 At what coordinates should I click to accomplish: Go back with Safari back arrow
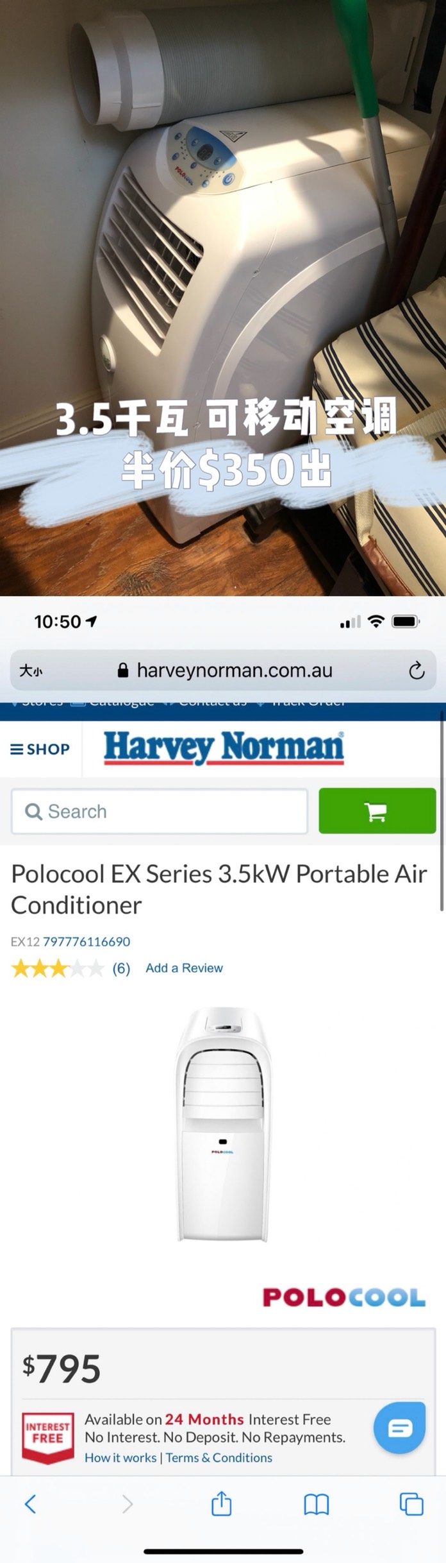point(30,1503)
